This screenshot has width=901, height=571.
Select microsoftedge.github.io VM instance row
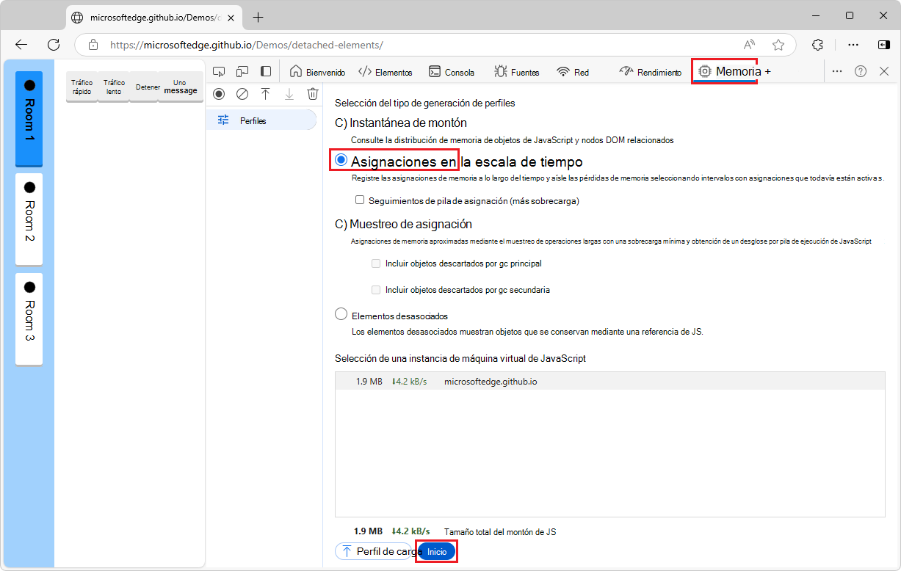point(609,382)
